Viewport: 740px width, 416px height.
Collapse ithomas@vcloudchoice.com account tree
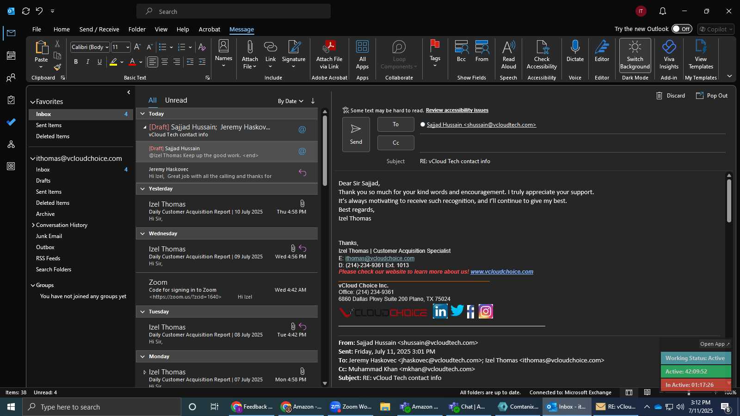[x=33, y=159]
